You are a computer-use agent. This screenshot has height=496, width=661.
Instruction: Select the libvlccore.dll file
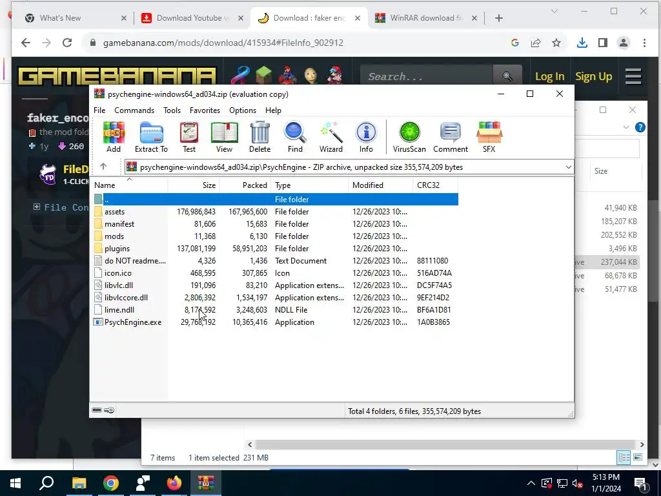[x=126, y=297]
